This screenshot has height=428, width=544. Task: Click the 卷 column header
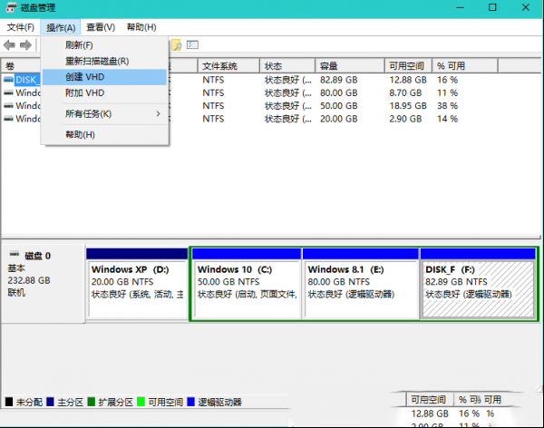tap(21, 66)
